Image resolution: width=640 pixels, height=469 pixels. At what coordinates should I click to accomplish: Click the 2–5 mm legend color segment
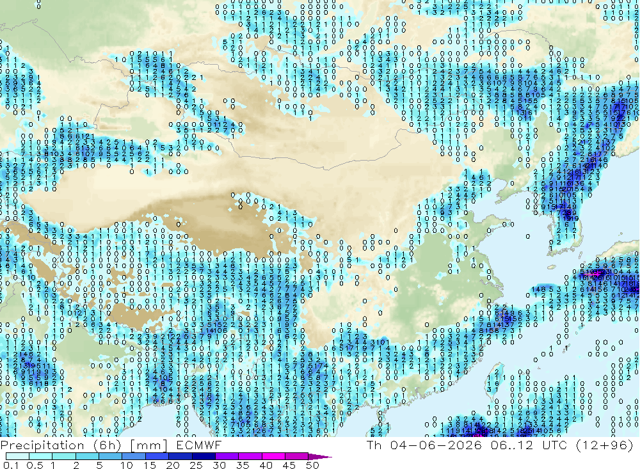pos(87,456)
